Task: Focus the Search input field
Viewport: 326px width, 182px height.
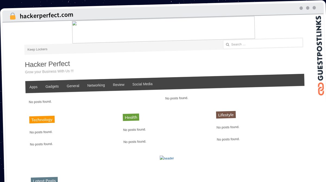Action: tap(263, 43)
